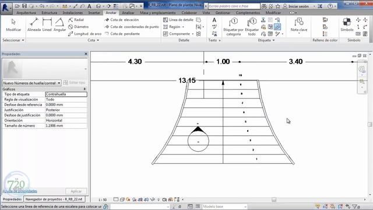
Task: Click the Desfase desde referencia value
Action: (66, 105)
